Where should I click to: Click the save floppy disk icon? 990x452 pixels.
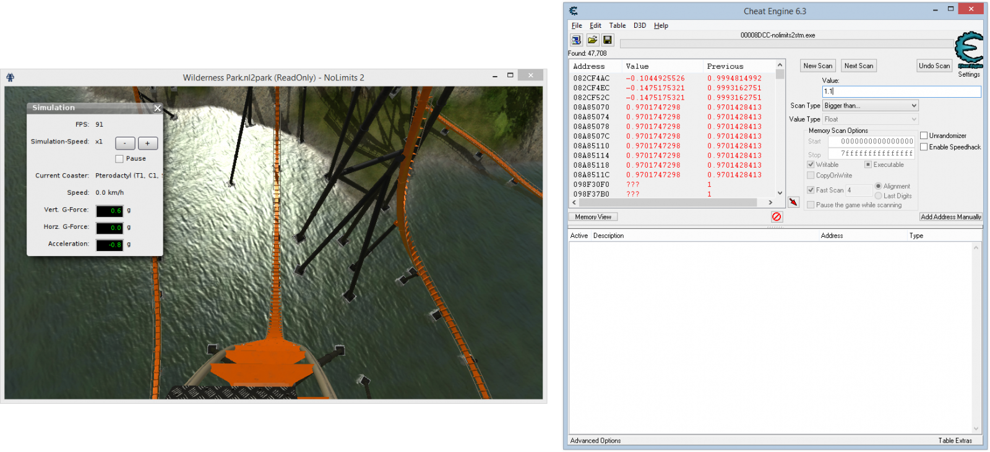(x=608, y=40)
